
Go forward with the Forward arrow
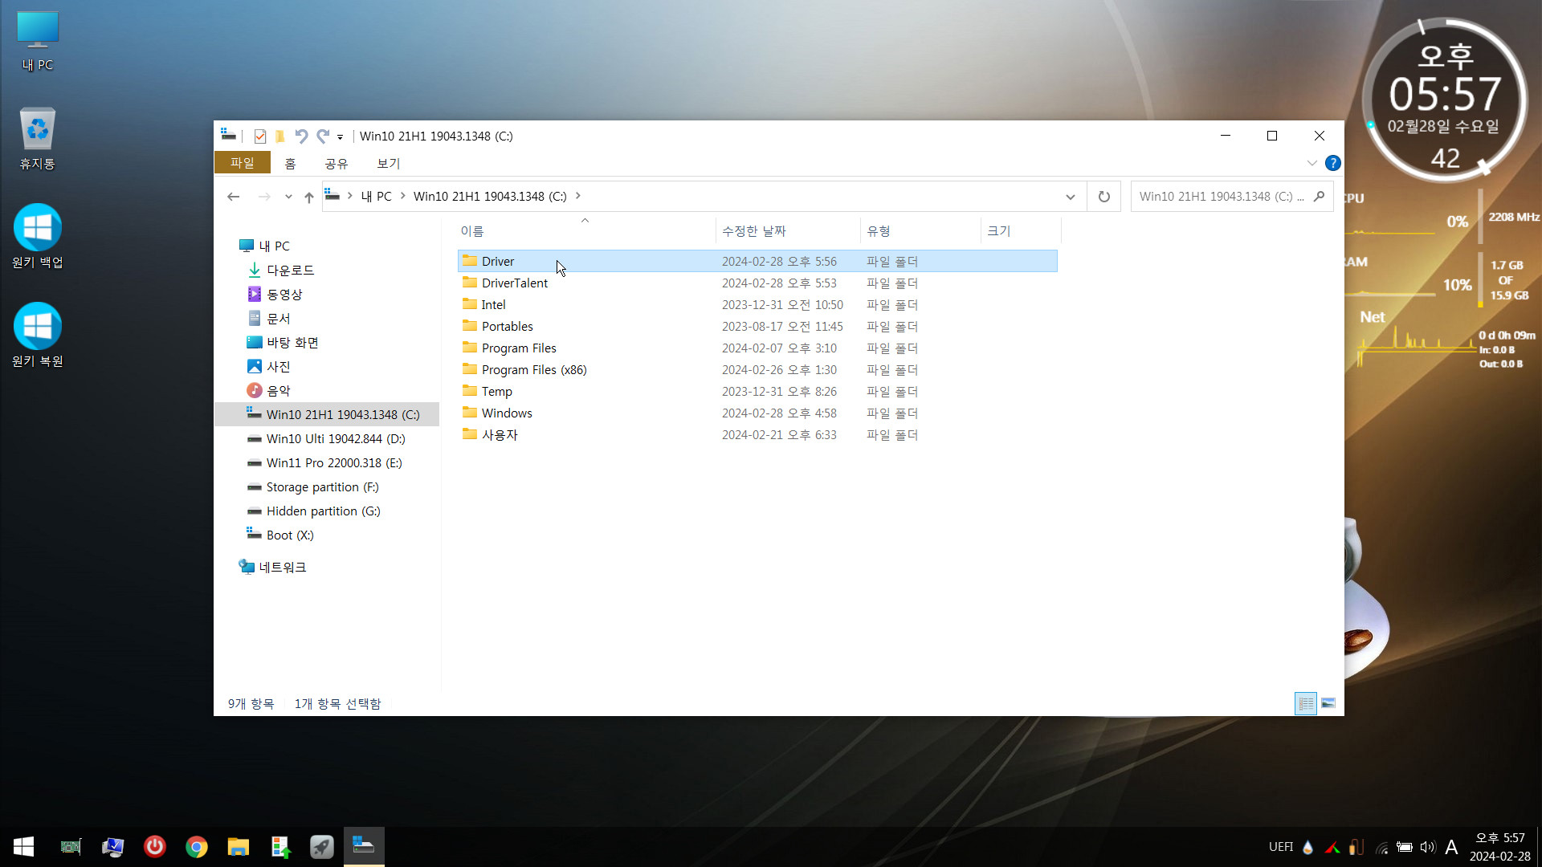click(264, 197)
